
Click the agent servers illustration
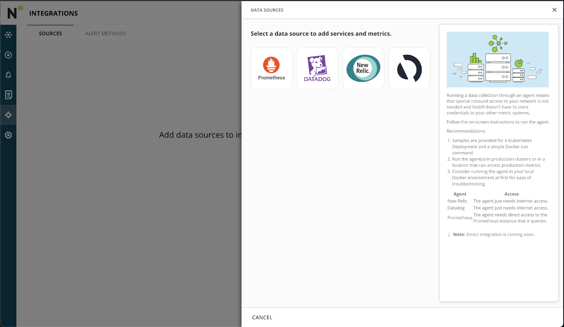(497, 60)
